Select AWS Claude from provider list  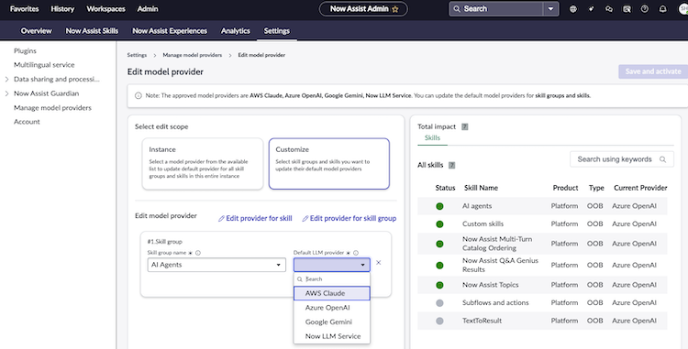coord(332,293)
